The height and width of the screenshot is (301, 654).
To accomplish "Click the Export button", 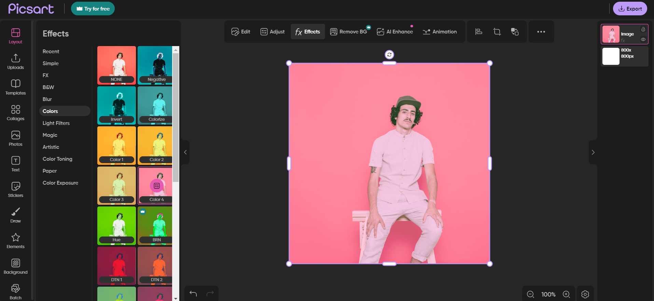I will coord(630,9).
